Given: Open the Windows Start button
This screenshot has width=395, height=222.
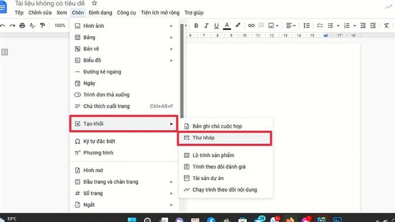Looking at the screenshot, I should [x=131, y=219].
